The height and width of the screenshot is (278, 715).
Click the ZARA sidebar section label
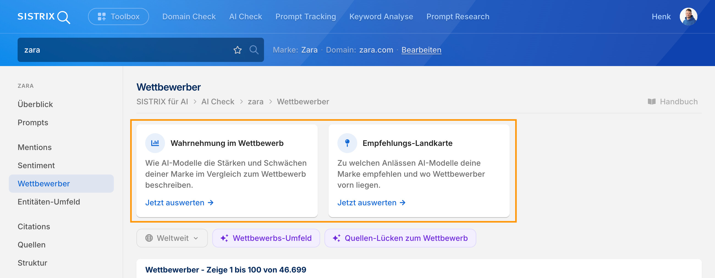tap(26, 86)
